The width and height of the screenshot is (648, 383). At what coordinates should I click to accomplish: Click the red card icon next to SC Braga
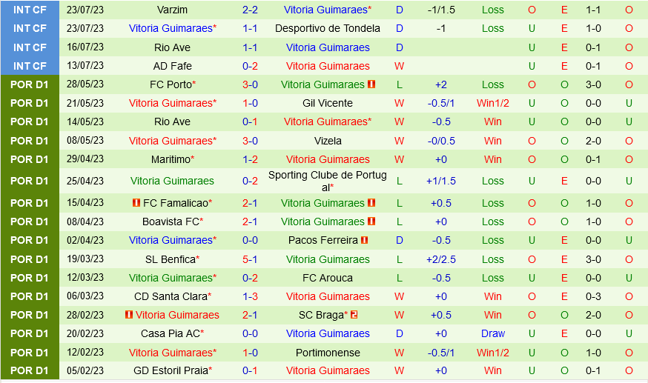click(x=354, y=315)
